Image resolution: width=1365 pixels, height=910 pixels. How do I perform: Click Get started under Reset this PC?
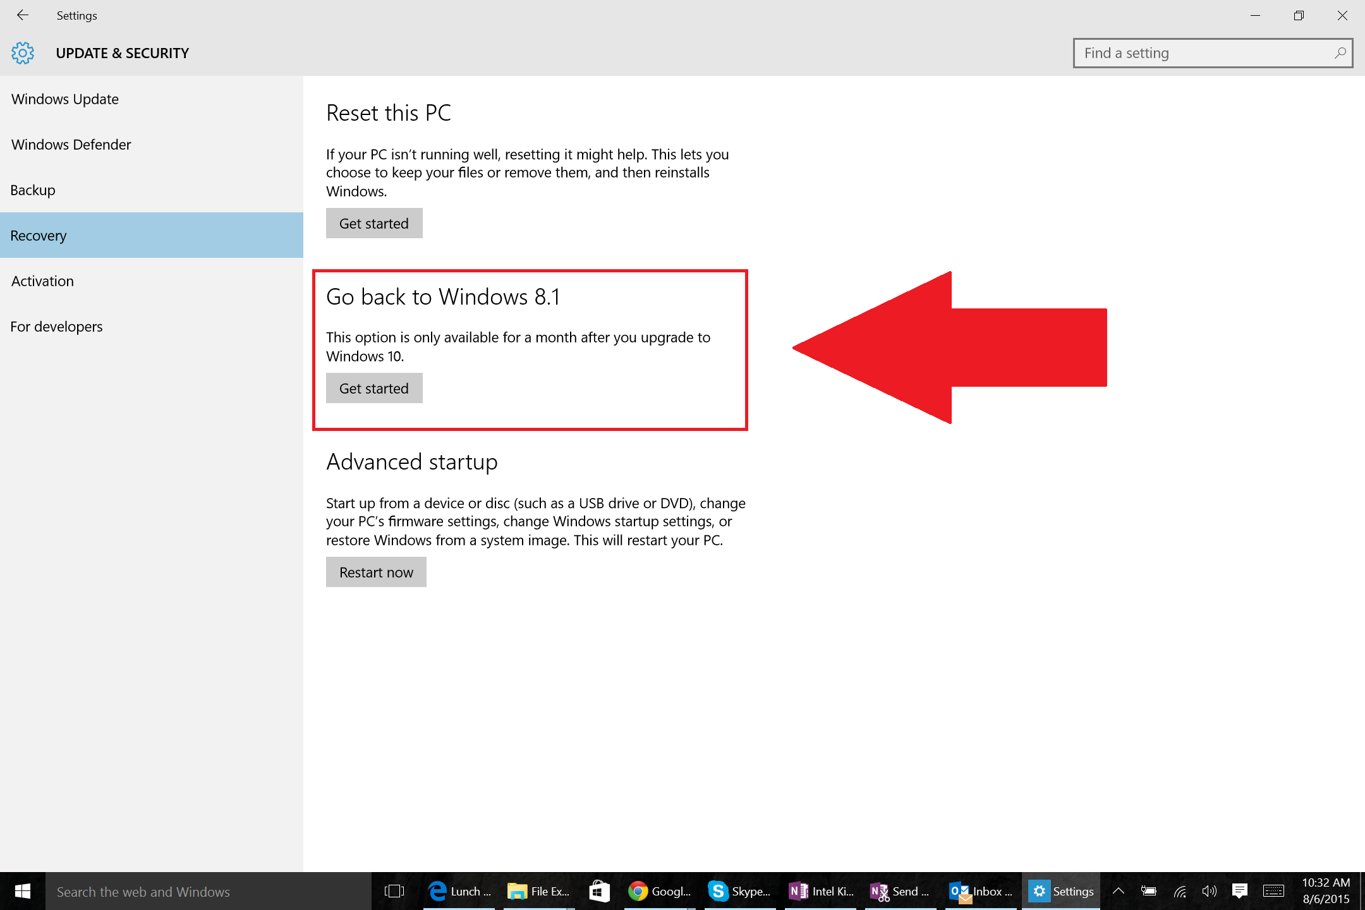[373, 222]
